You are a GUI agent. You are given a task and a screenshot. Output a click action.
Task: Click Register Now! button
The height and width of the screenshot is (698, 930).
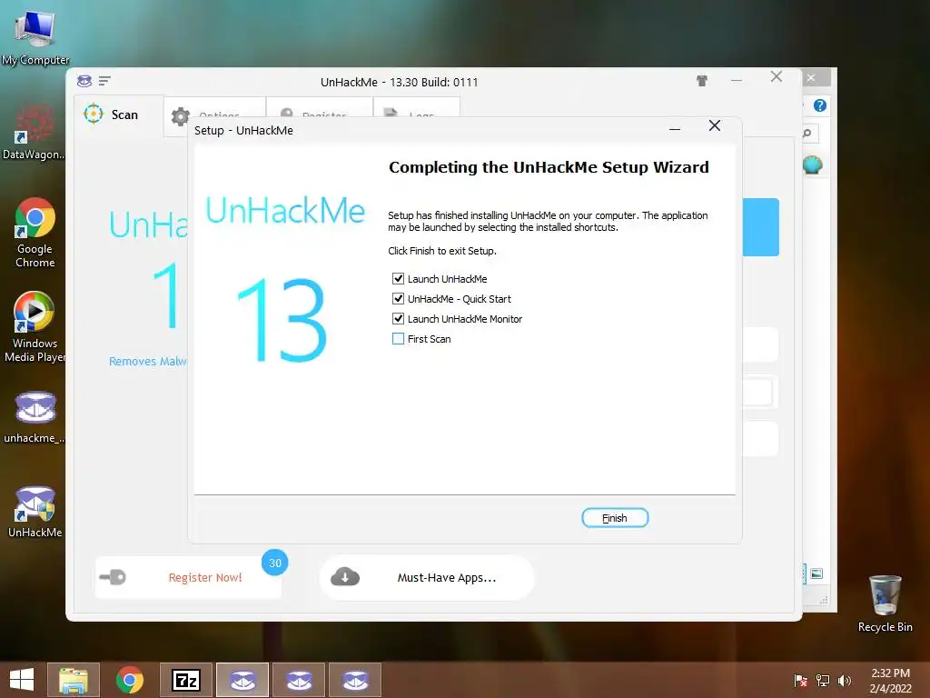(188, 577)
